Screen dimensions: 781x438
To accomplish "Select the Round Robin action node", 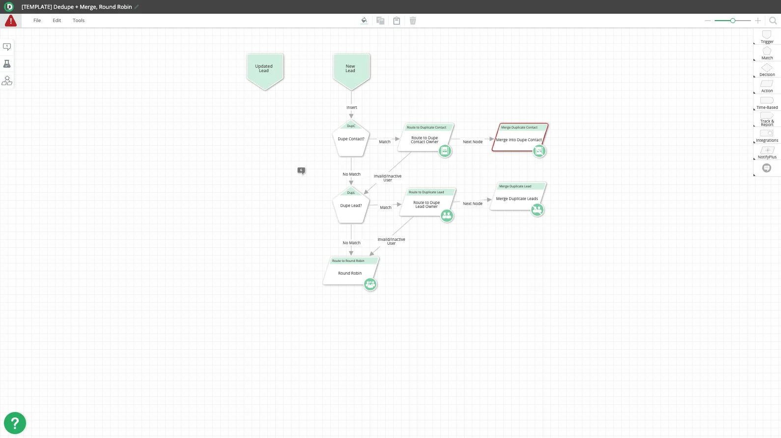I will 350,273.
